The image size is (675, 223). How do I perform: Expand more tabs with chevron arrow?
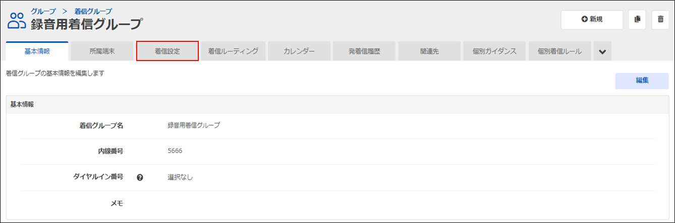tap(602, 51)
